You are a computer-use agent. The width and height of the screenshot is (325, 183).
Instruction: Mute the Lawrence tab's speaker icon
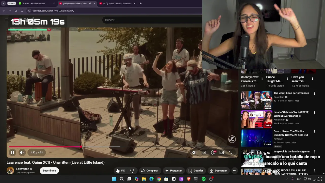coord(90,4)
